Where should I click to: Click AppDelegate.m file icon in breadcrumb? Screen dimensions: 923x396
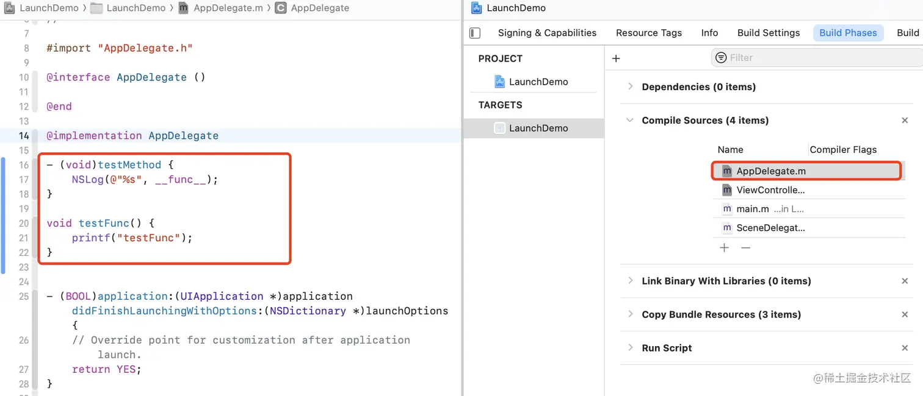(x=183, y=8)
